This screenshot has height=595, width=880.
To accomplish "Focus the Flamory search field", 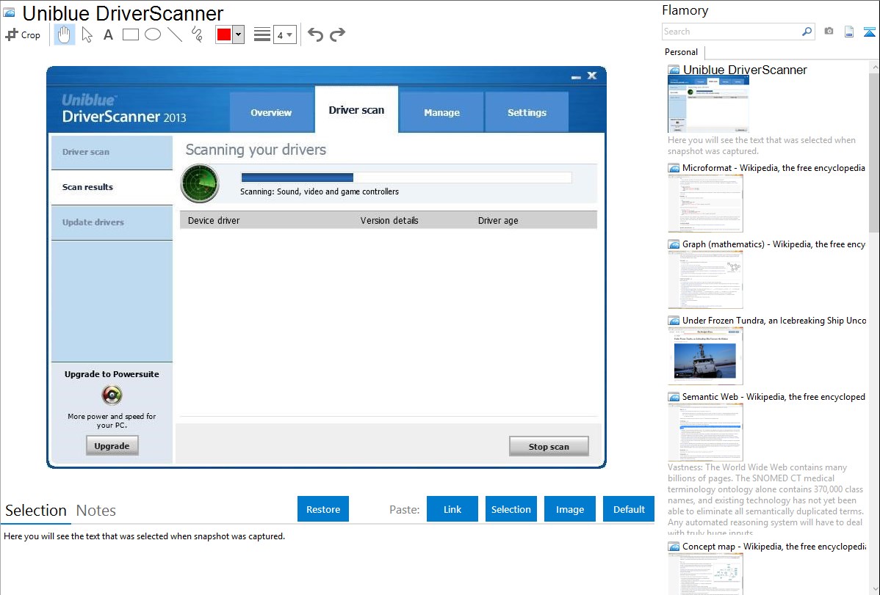I will click(x=731, y=32).
